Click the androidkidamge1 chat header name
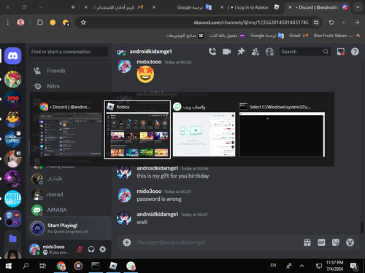 (x=150, y=52)
